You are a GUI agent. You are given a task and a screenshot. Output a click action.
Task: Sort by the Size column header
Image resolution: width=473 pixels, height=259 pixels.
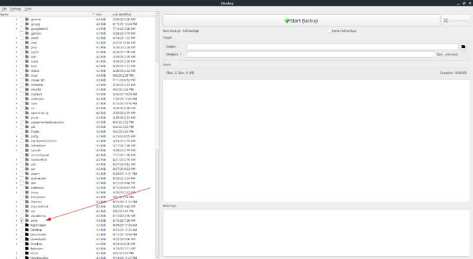click(x=102, y=14)
